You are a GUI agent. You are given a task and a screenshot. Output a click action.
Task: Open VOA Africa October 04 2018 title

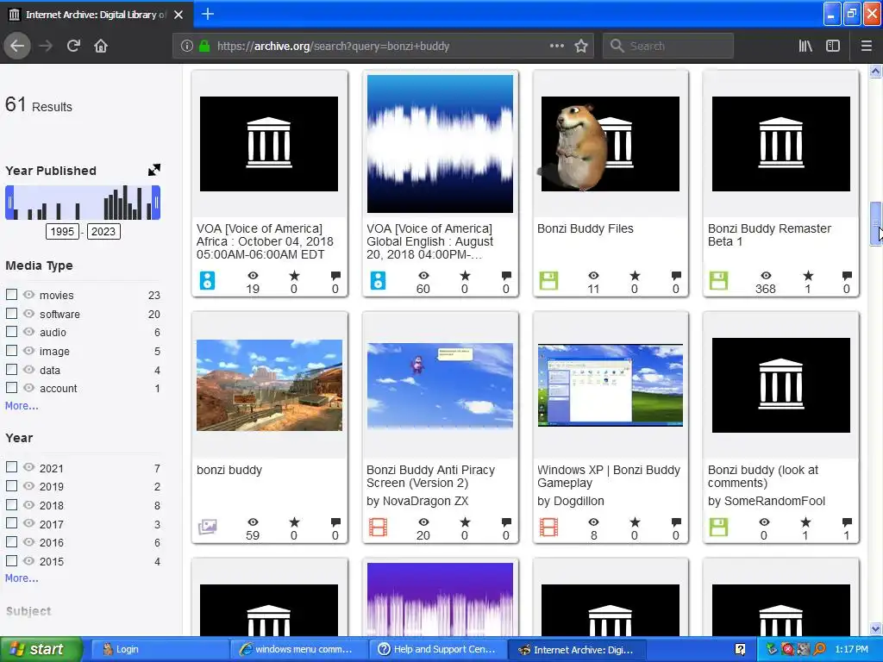[265, 241]
